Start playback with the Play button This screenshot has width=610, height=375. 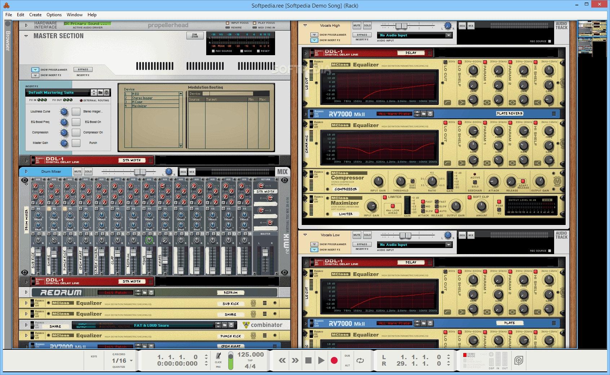pos(321,360)
